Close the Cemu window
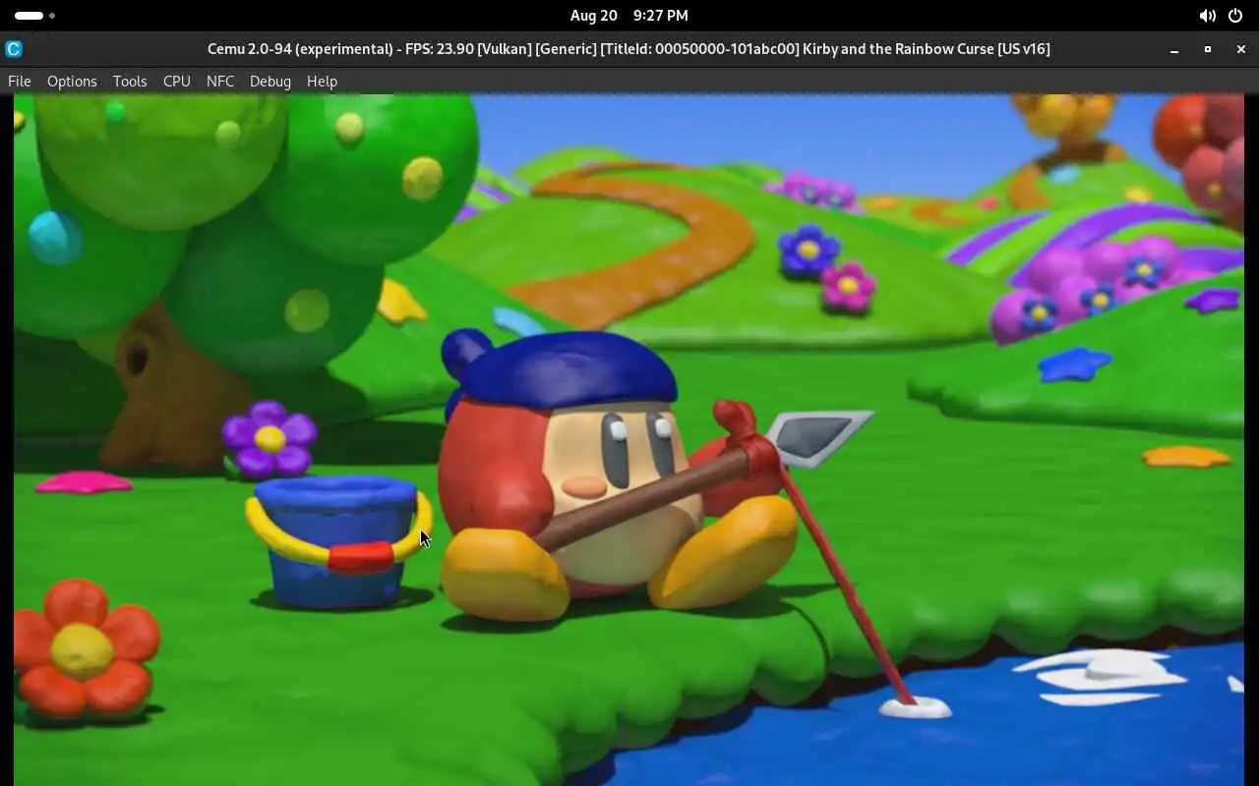This screenshot has height=786, width=1259. (1241, 49)
